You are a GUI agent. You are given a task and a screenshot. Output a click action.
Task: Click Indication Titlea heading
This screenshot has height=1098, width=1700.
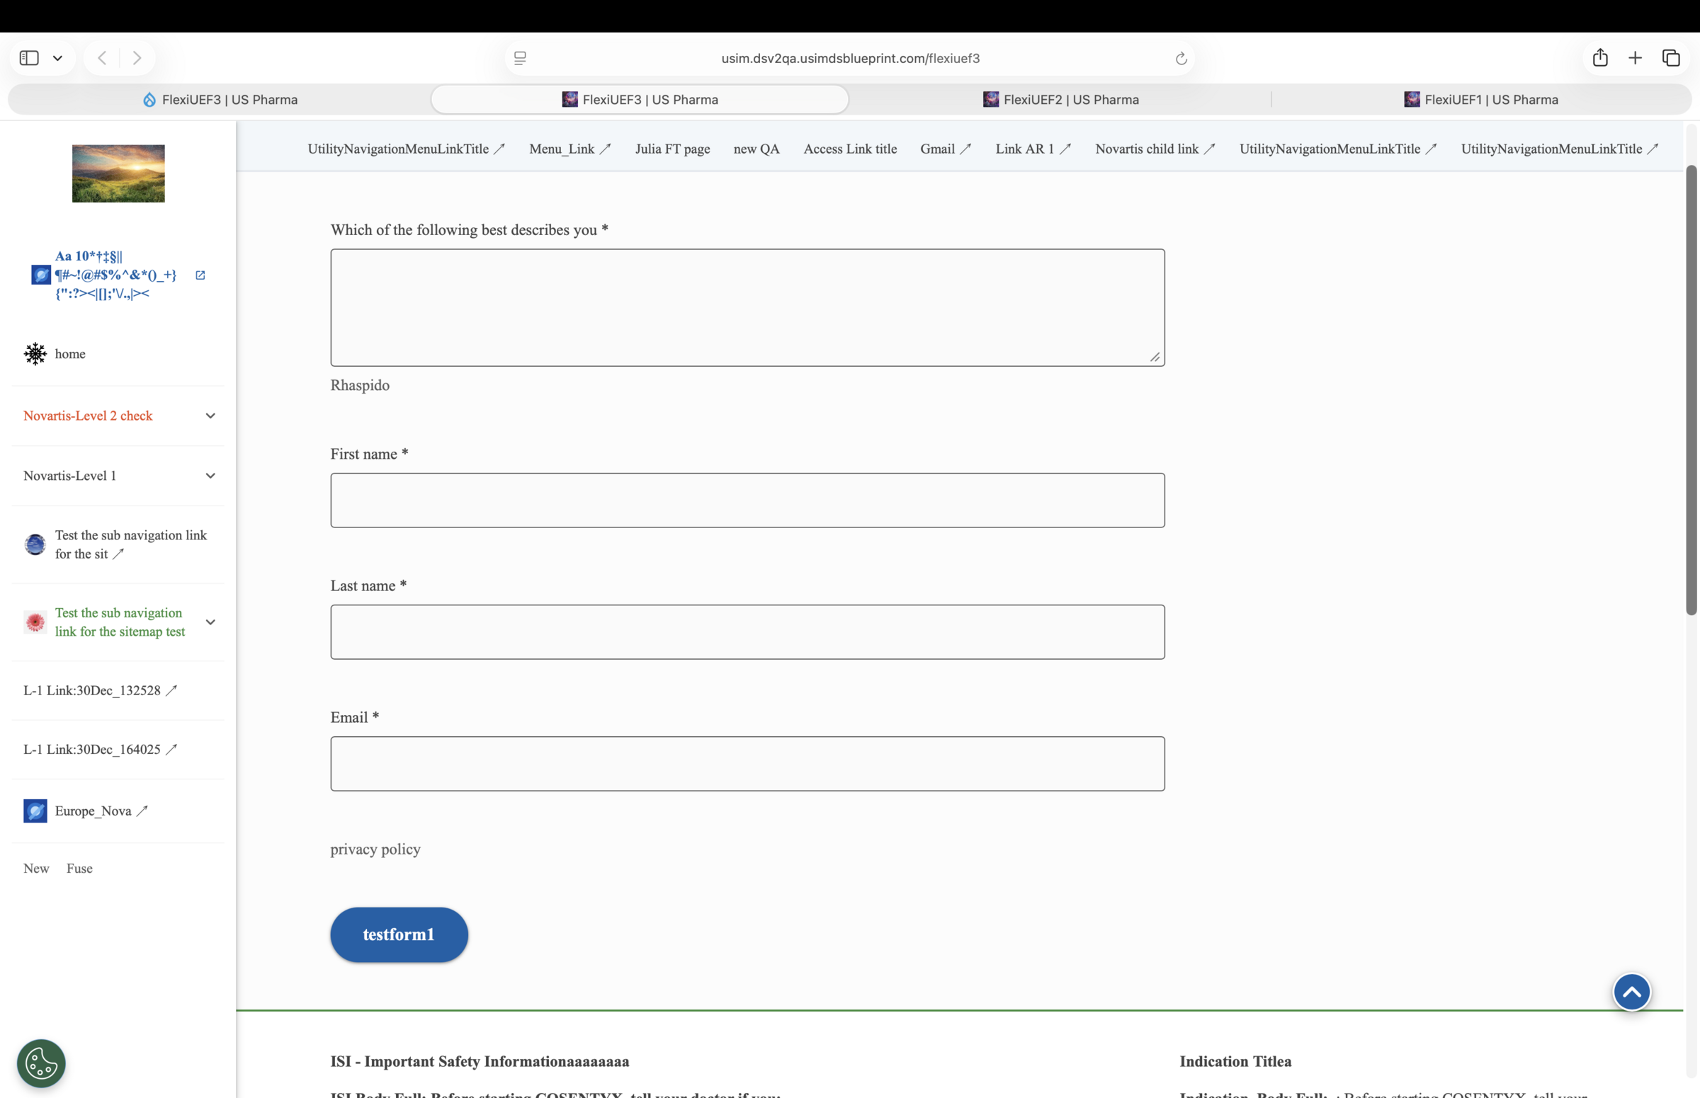(1235, 1062)
